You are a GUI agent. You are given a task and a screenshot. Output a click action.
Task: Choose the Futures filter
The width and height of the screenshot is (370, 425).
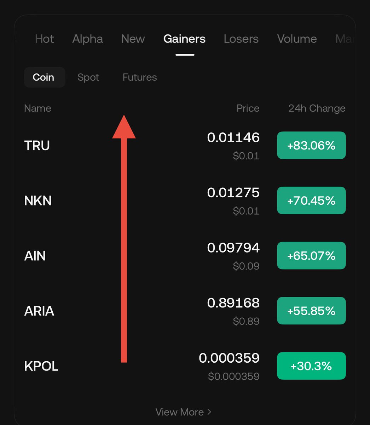click(140, 77)
